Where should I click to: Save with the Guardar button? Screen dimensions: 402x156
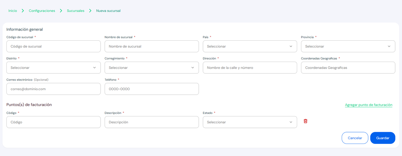coord(383,138)
